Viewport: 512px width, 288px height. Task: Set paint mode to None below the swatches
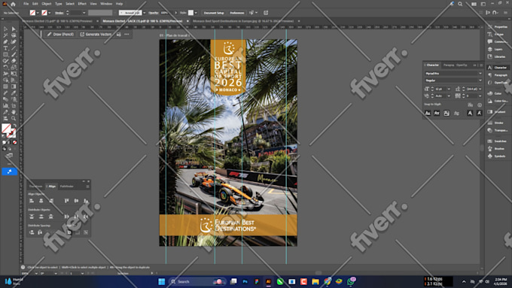[x=15, y=143]
